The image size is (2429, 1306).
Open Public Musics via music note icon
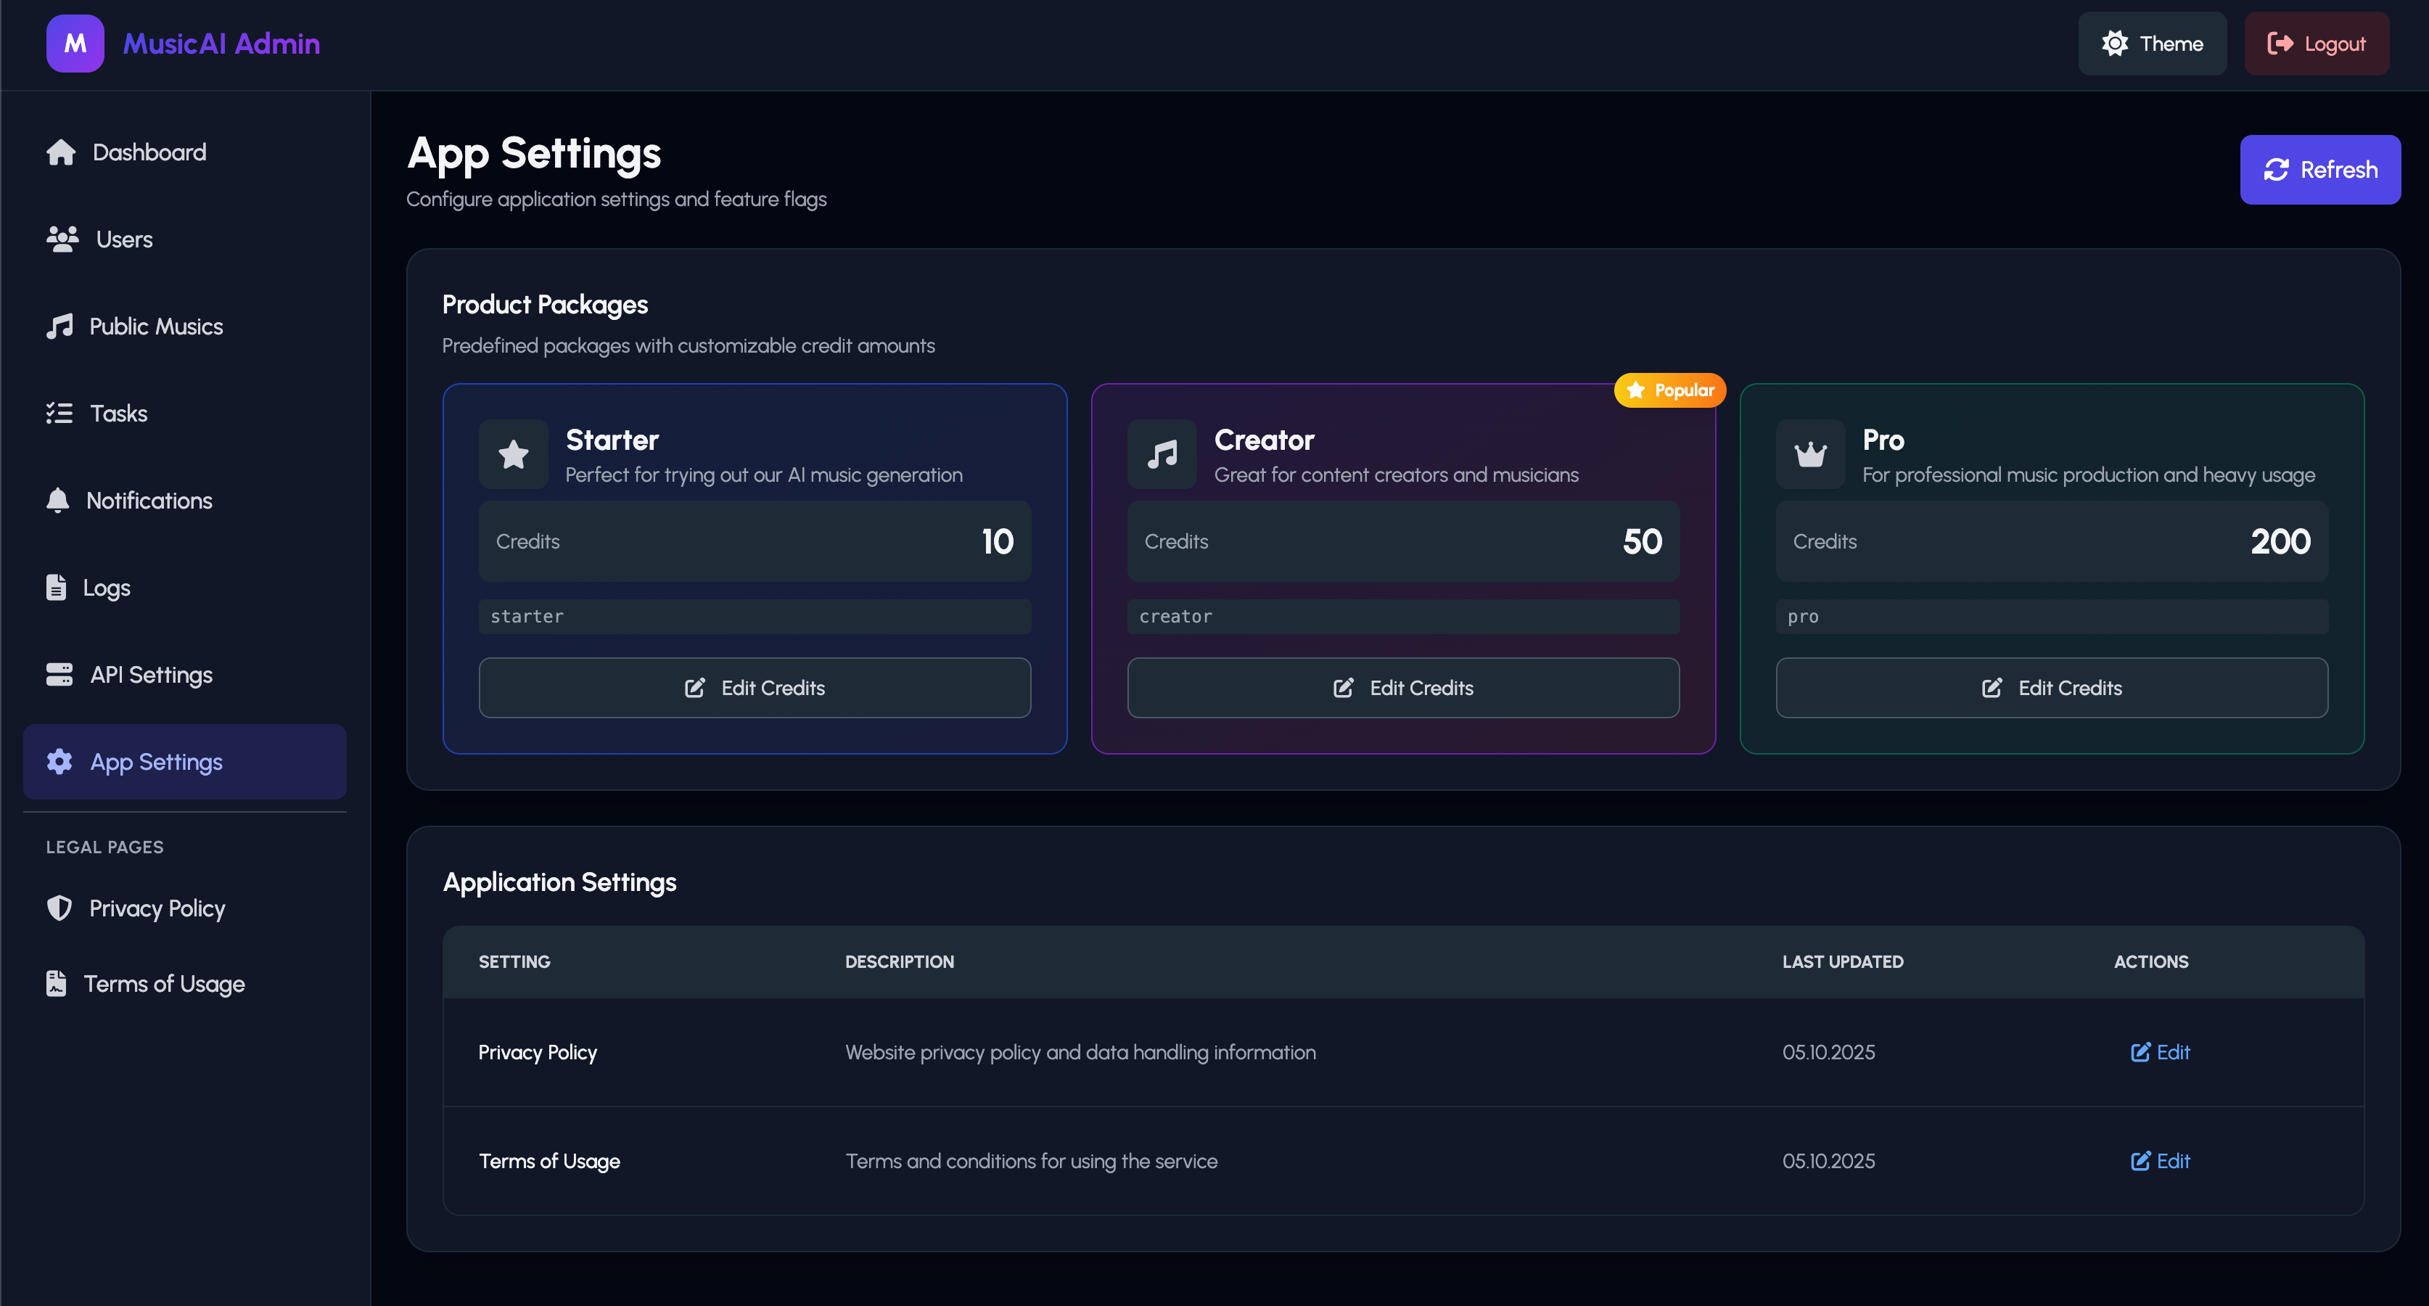[x=59, y=326]
